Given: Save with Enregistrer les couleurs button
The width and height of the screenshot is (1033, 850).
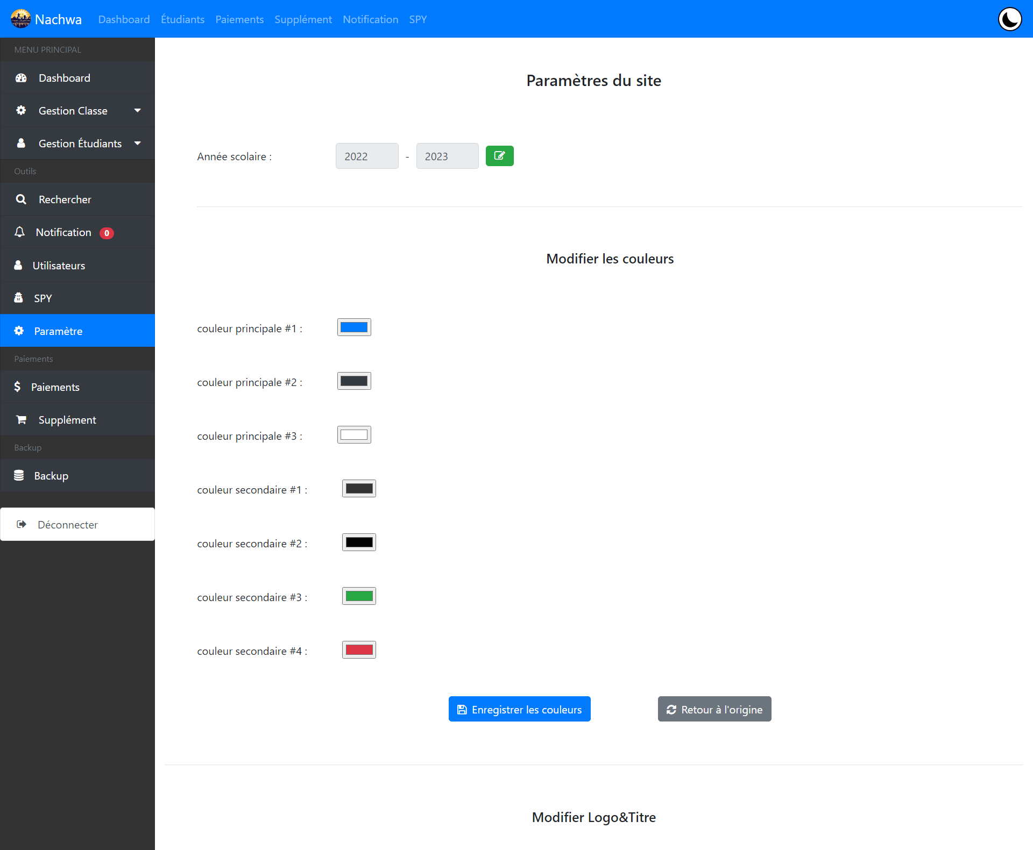Looking at the screenshot, I should 519,709.
